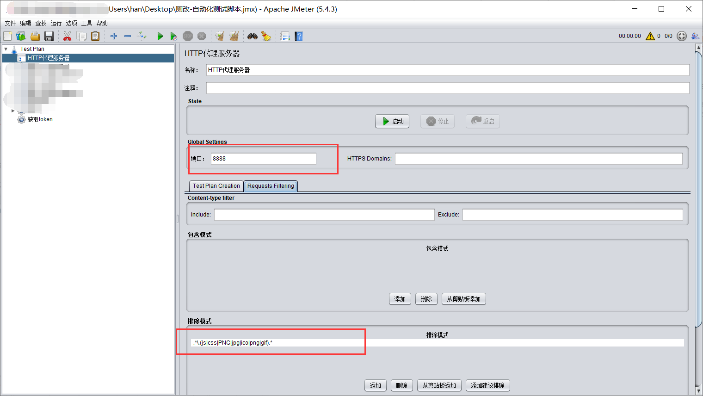Click the right panel vertical scrollbar
This screenshot has width=703, height=396.
pos(698,190)
